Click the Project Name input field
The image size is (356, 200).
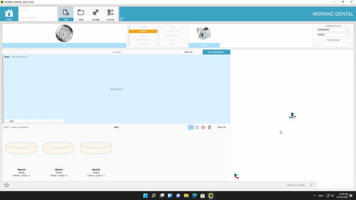tap(333, 44)
